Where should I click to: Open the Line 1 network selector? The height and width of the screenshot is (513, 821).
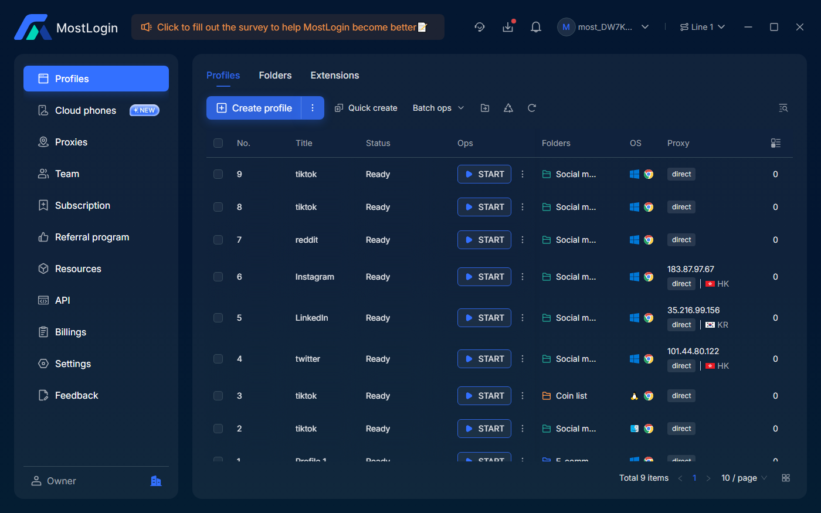[x=702, y=27]
